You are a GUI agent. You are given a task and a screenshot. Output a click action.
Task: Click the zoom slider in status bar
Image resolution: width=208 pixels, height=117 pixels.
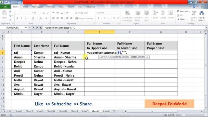coord(184,115)
